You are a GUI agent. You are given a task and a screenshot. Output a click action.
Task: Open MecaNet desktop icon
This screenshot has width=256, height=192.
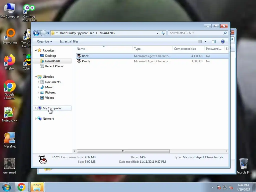[x=10, y=140]
